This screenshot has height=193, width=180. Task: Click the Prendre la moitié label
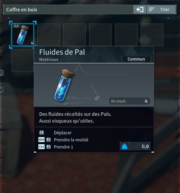(x=71, y=140)
